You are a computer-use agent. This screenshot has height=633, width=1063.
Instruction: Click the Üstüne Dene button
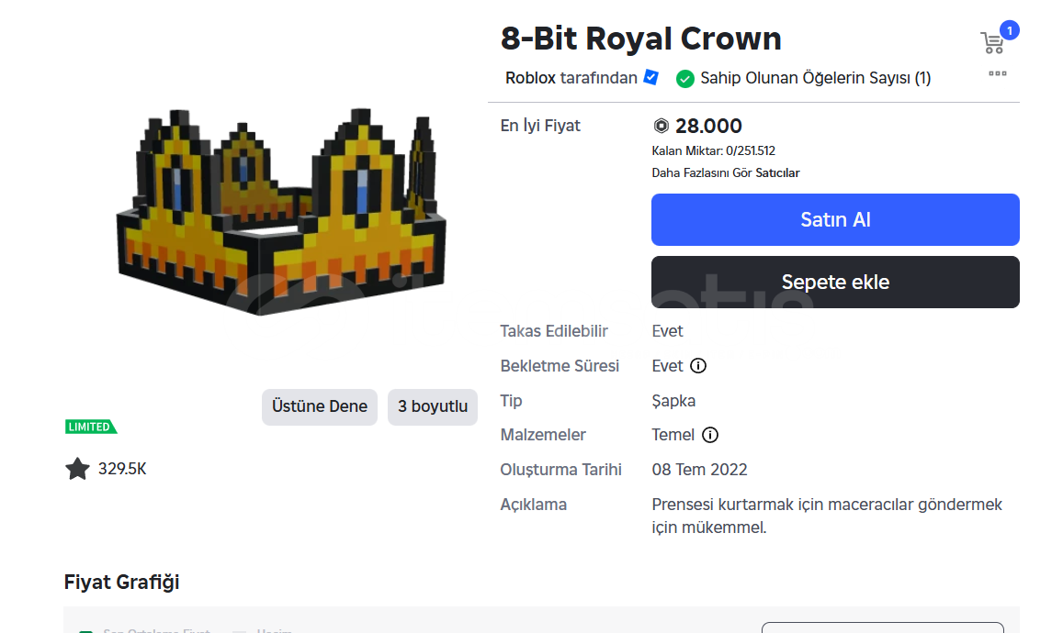(320, 406)
